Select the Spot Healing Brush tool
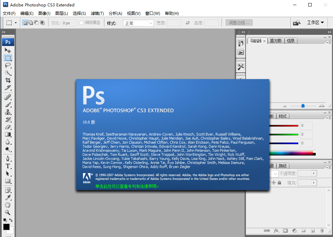333x237 pixels. point(8,97)
